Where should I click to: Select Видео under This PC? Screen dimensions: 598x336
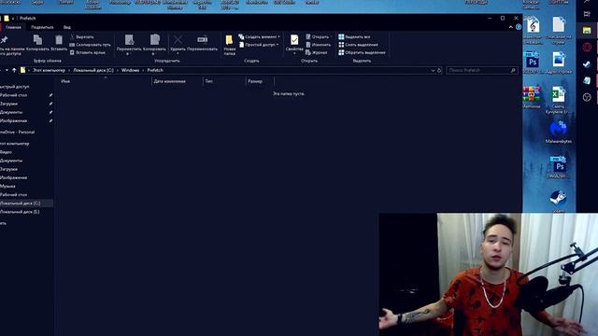7,152
